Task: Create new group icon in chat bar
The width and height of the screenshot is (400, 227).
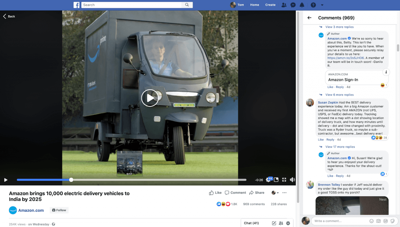Action: coord(281,223)
